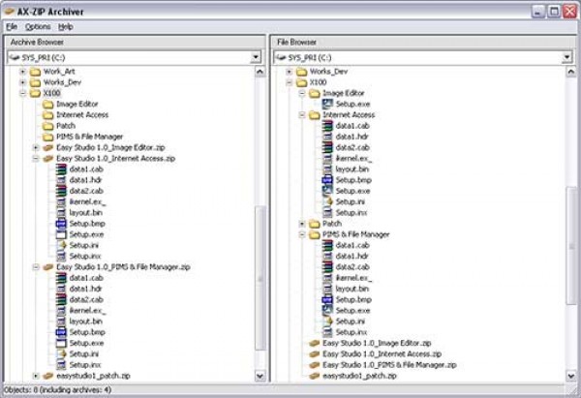This screenshot has width=581, height=398.
Task: Expand easystudio1_patch.zip in Archive Browser
Action: [36, 376]
